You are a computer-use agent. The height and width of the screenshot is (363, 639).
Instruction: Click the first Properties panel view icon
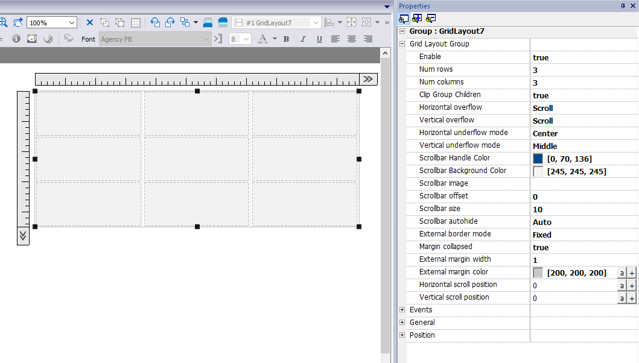(x=404, y=18)
